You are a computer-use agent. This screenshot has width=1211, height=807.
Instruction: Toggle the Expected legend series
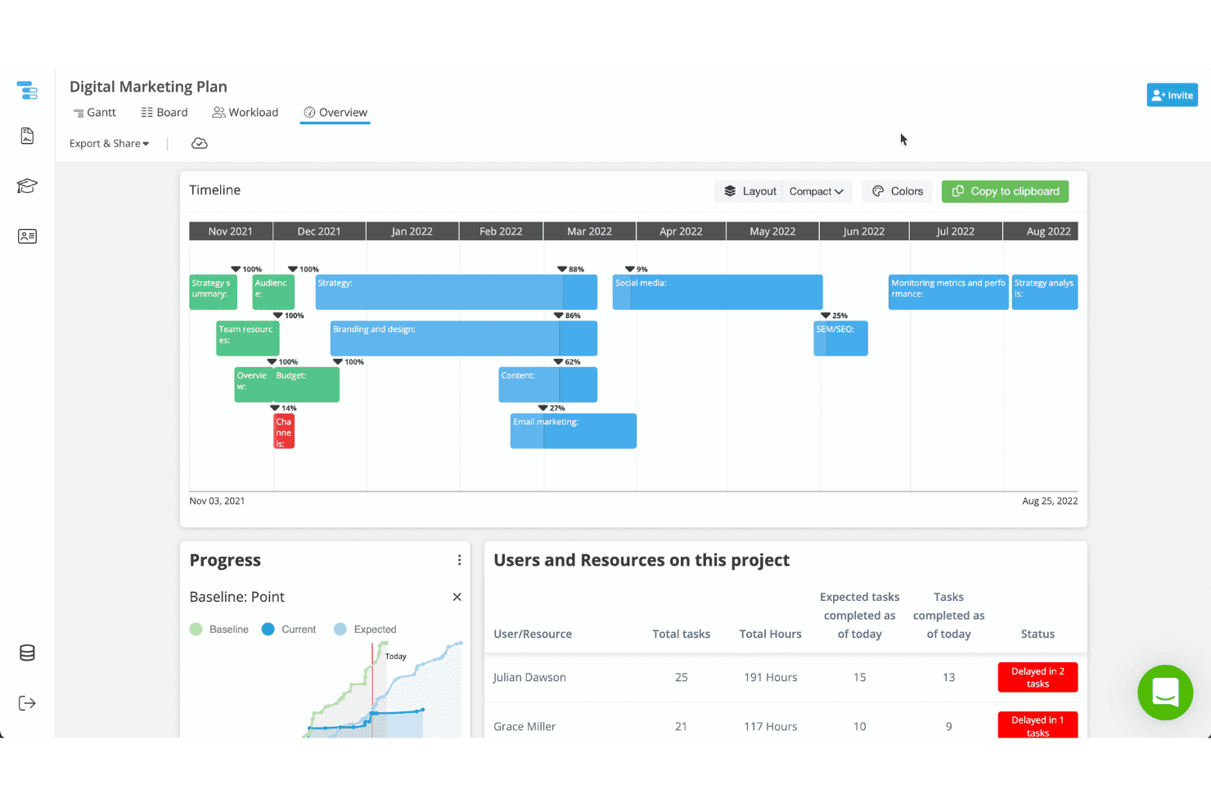point(365,630)
